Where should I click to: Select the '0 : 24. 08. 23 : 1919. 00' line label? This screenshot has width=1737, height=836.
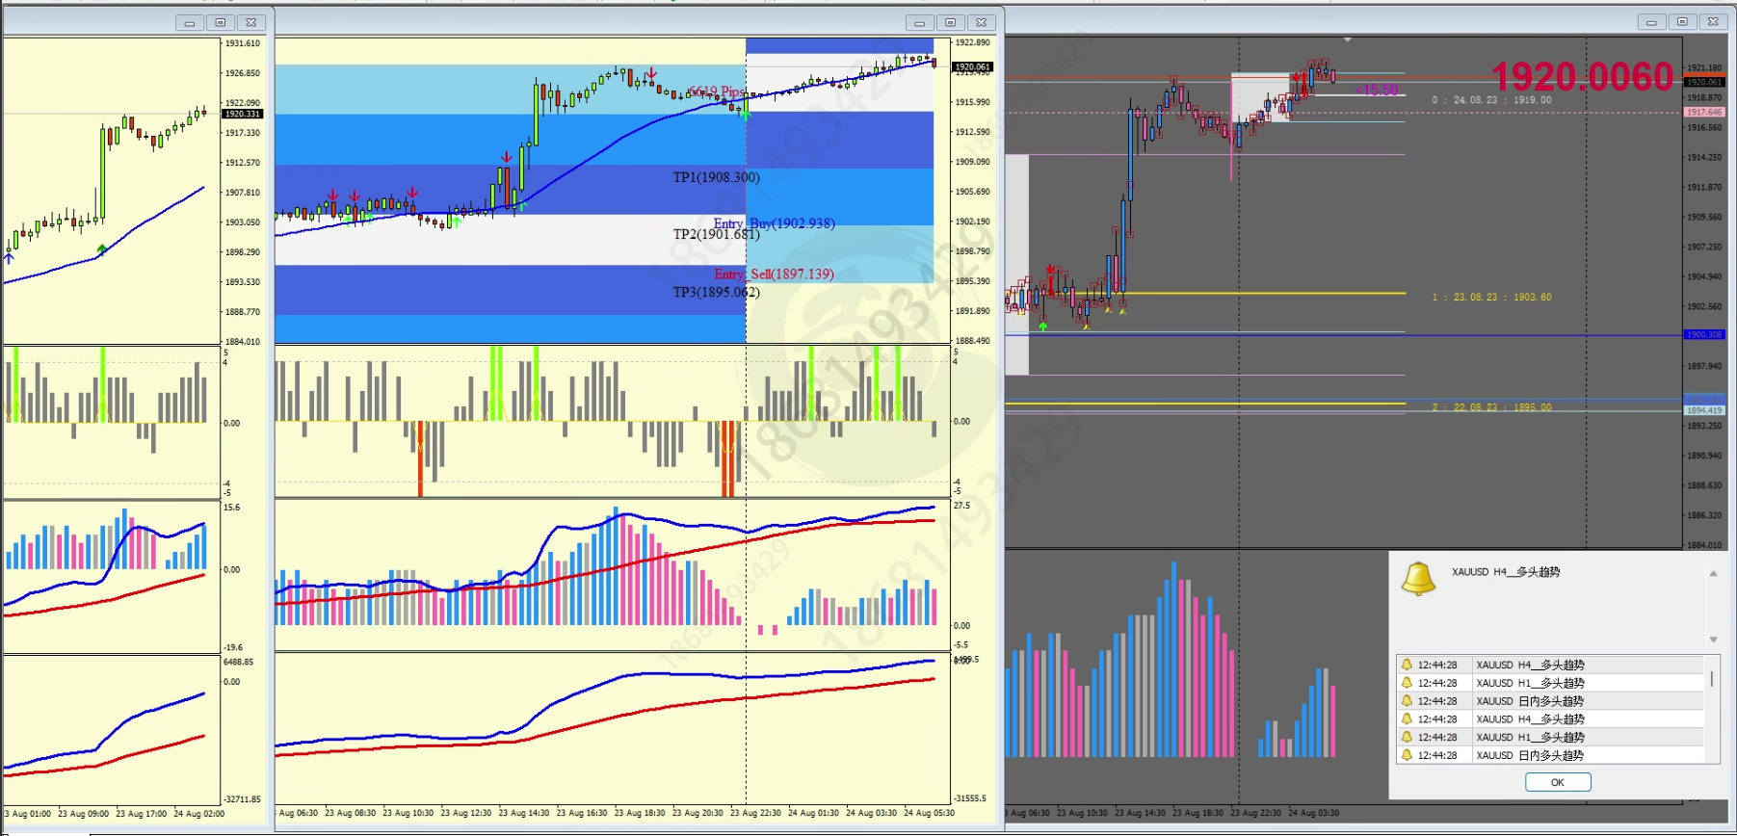(x=1491, y=100)
